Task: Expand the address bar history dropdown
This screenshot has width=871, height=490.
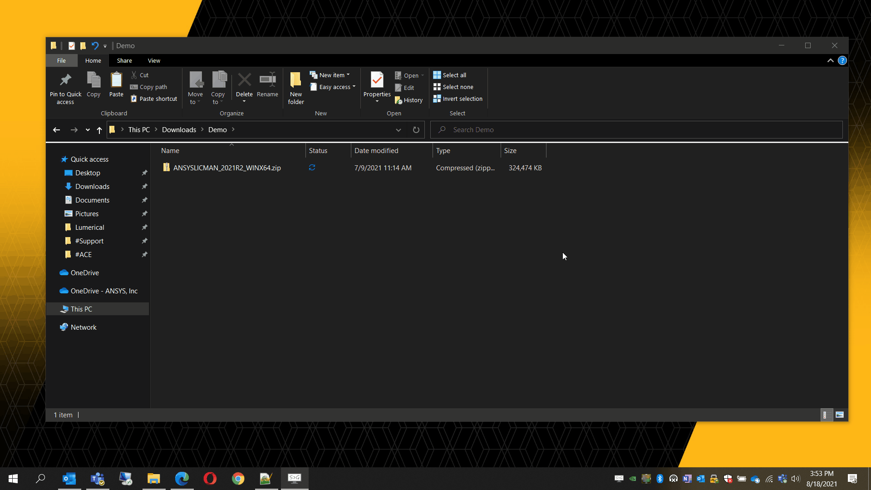Action: [x=398, y=130]
